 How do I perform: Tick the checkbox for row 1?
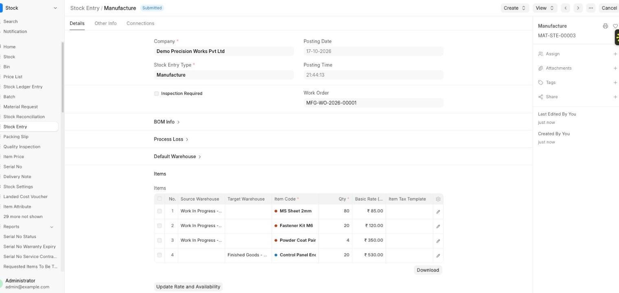pyautogui.click(x=159, y=211)
